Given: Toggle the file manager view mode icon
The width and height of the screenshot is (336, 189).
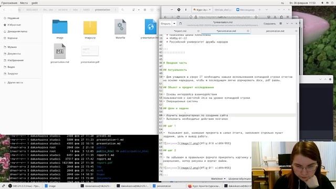Looking at the screenshot, I should [134, 9].
